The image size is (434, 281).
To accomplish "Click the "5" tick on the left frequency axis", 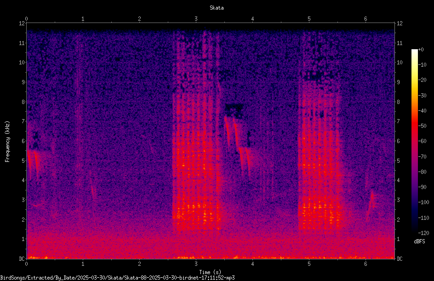I will pos(23,161).
